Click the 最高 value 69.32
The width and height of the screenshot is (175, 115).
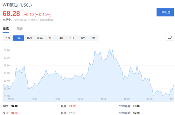(x=72, y=106)
